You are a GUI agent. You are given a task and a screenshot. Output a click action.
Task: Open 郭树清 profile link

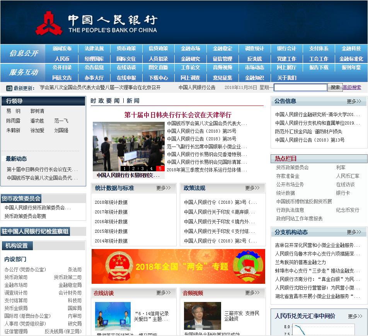(37, 111)
